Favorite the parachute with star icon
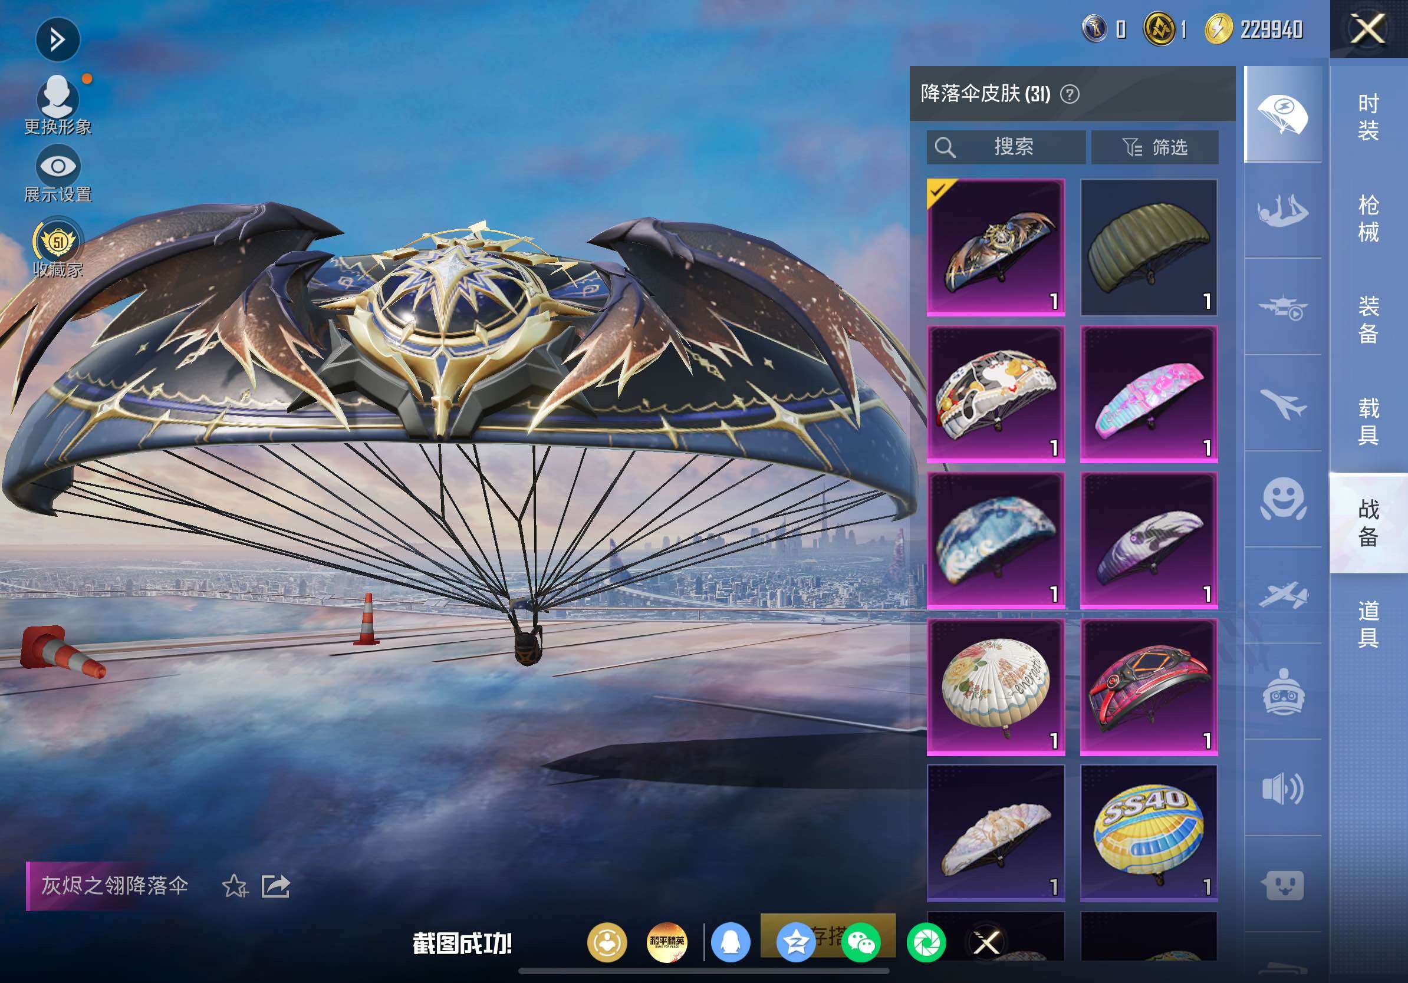This screenshot has height=983, width=1408. pyautogui.click(x=235, y=886)
